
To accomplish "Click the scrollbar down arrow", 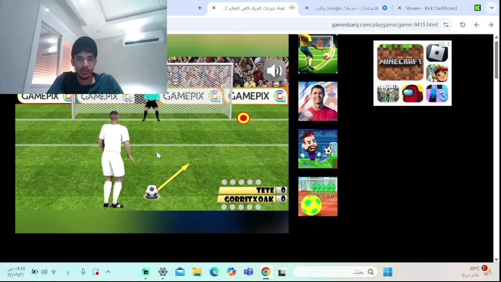I will 497,259.
